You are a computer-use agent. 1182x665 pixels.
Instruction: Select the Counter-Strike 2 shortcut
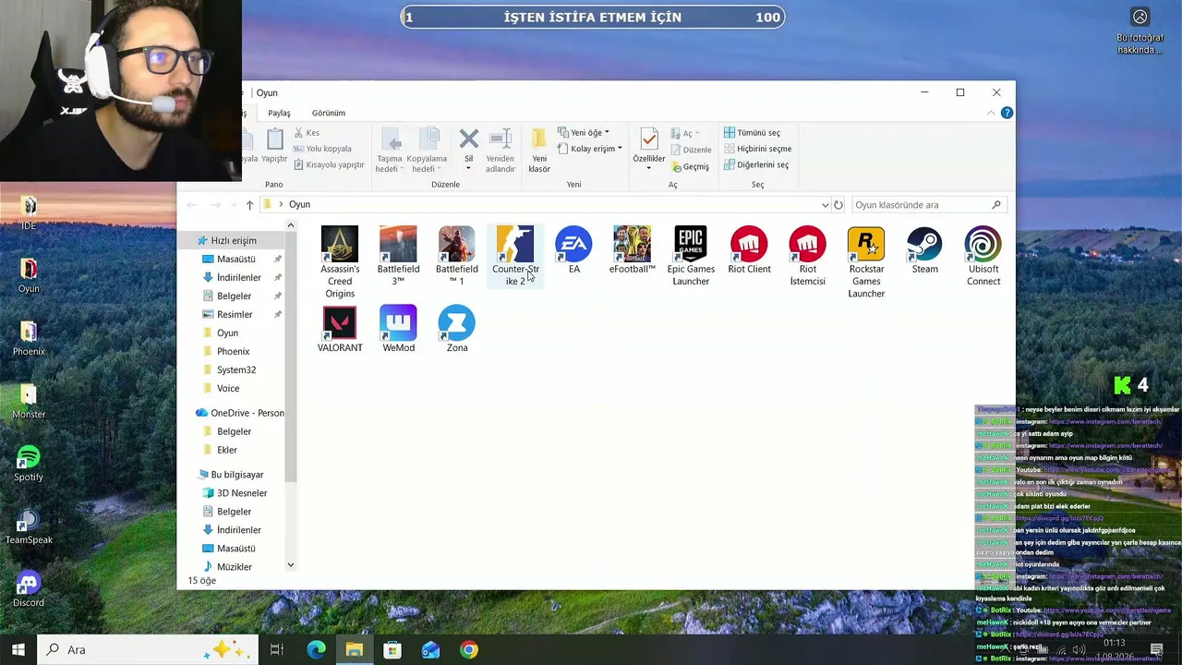tap(515, 257)
